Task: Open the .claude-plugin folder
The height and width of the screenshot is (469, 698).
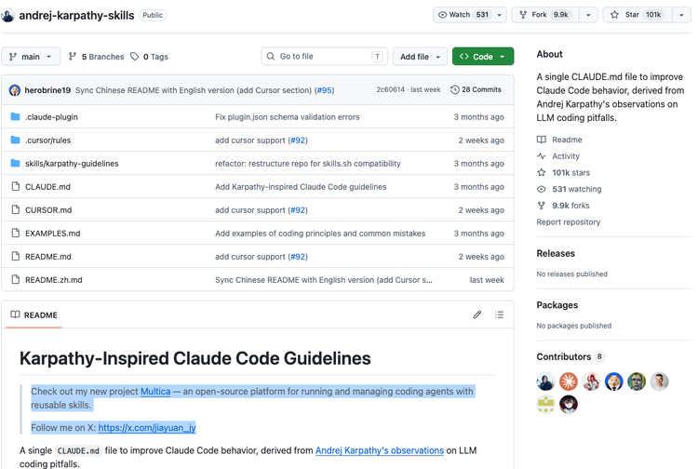Action: 51,117
